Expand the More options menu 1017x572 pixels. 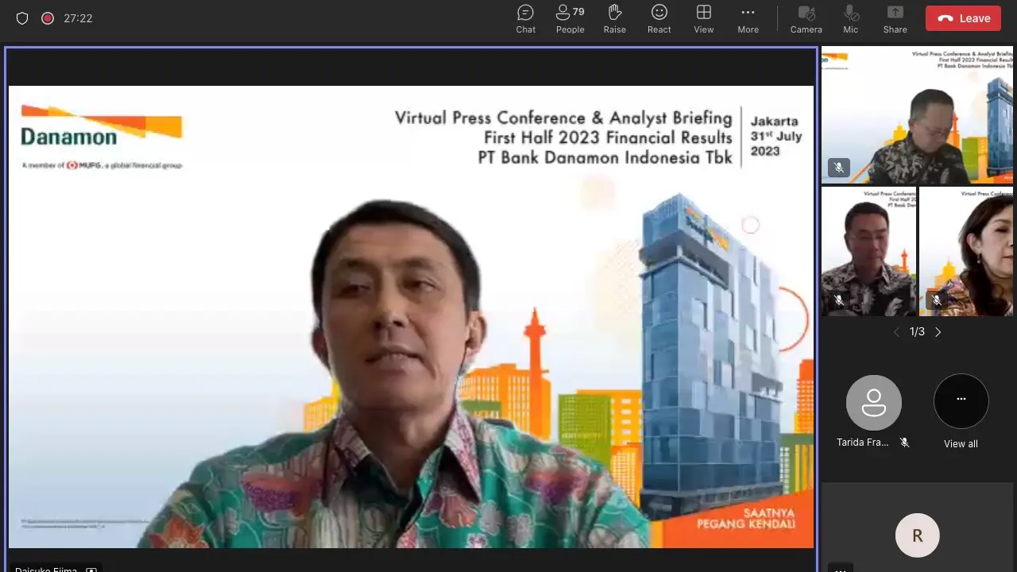pyautogui.click(x=748, y=19)
